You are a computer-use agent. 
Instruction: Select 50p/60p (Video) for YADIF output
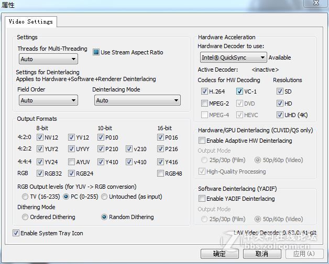click(x=258, y=219)
